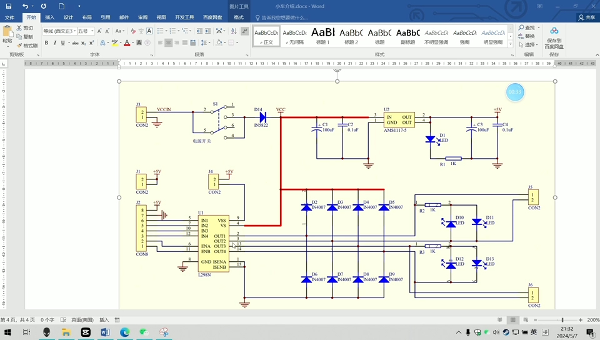Open the font name dropdown

point(74,31)
